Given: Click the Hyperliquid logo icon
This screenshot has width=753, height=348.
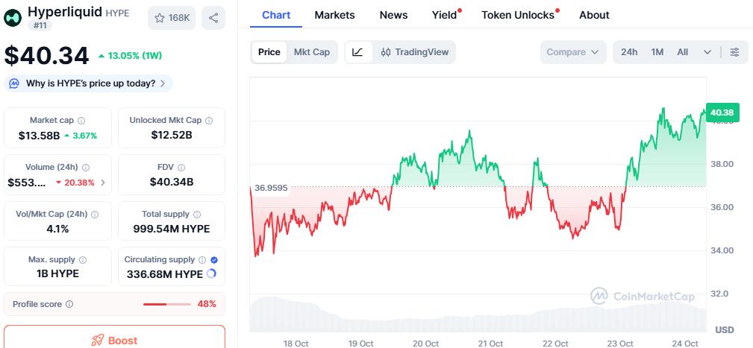Looking at the screenshot, I should click(13, 17).
